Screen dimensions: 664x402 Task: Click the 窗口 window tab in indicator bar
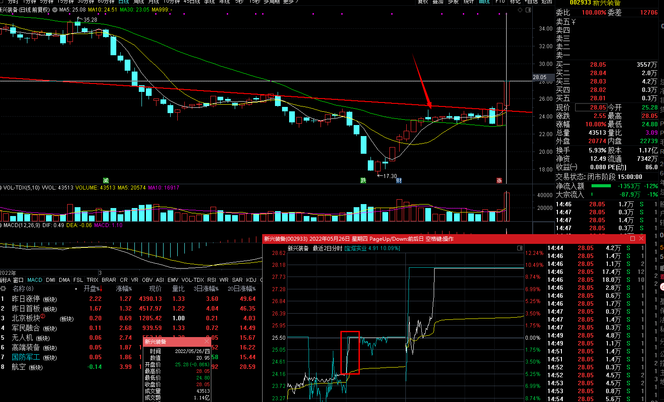click(x=18, y=280)
